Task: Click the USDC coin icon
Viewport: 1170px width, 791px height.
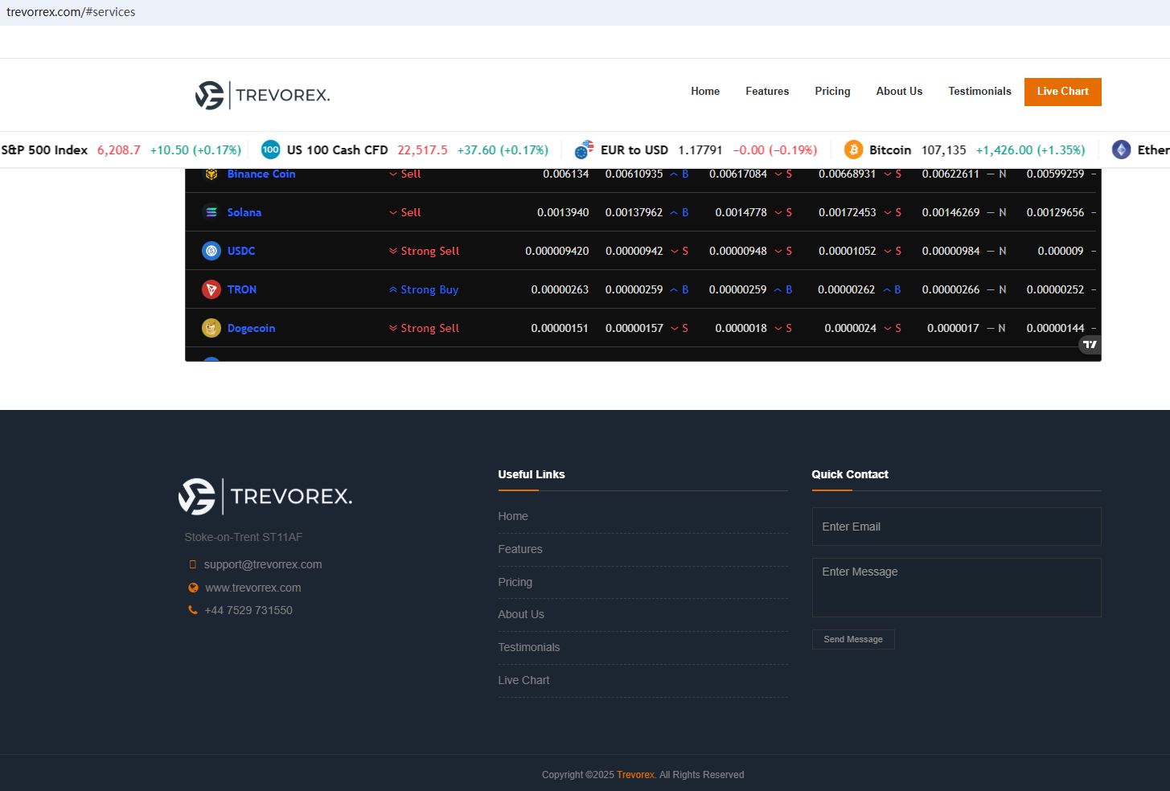Action: (211, 251)
